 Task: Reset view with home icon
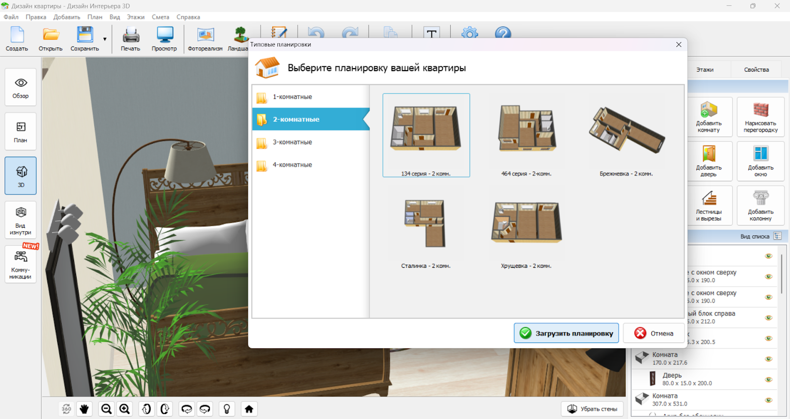click(249, 409)
